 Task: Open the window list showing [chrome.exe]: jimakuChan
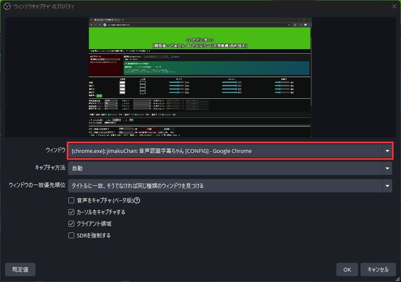(x=225, y=151)
